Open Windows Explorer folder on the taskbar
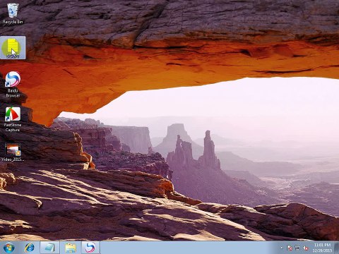 71,248
